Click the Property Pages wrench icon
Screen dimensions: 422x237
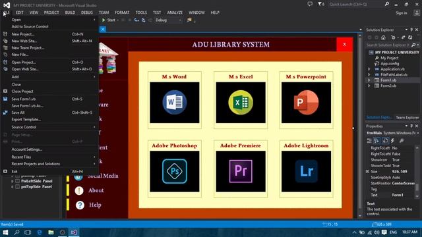click(402, 140)
